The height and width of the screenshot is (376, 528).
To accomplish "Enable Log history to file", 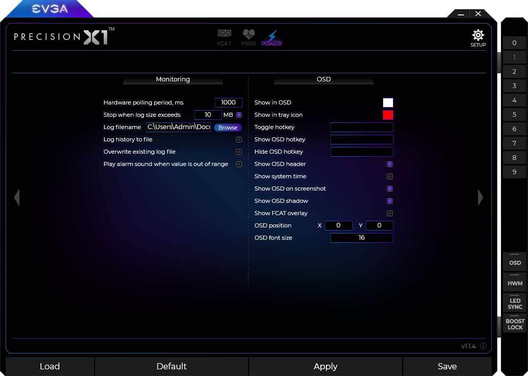I will point(239,140).
